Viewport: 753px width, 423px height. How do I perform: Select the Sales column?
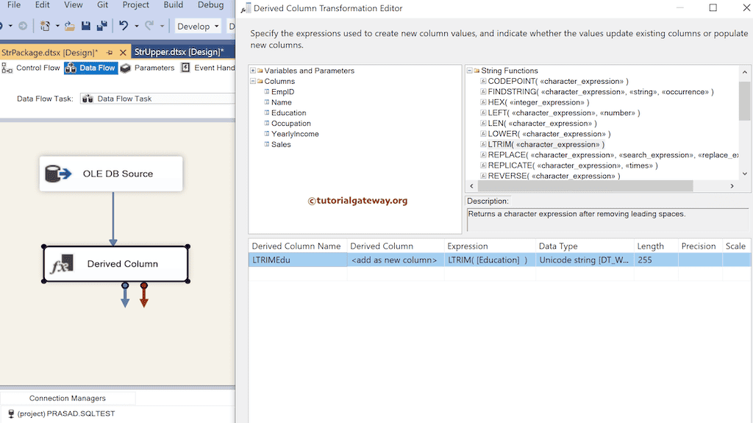coord(281,145)
